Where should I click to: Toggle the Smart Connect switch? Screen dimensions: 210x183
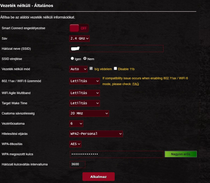click(x=79, y=28)
